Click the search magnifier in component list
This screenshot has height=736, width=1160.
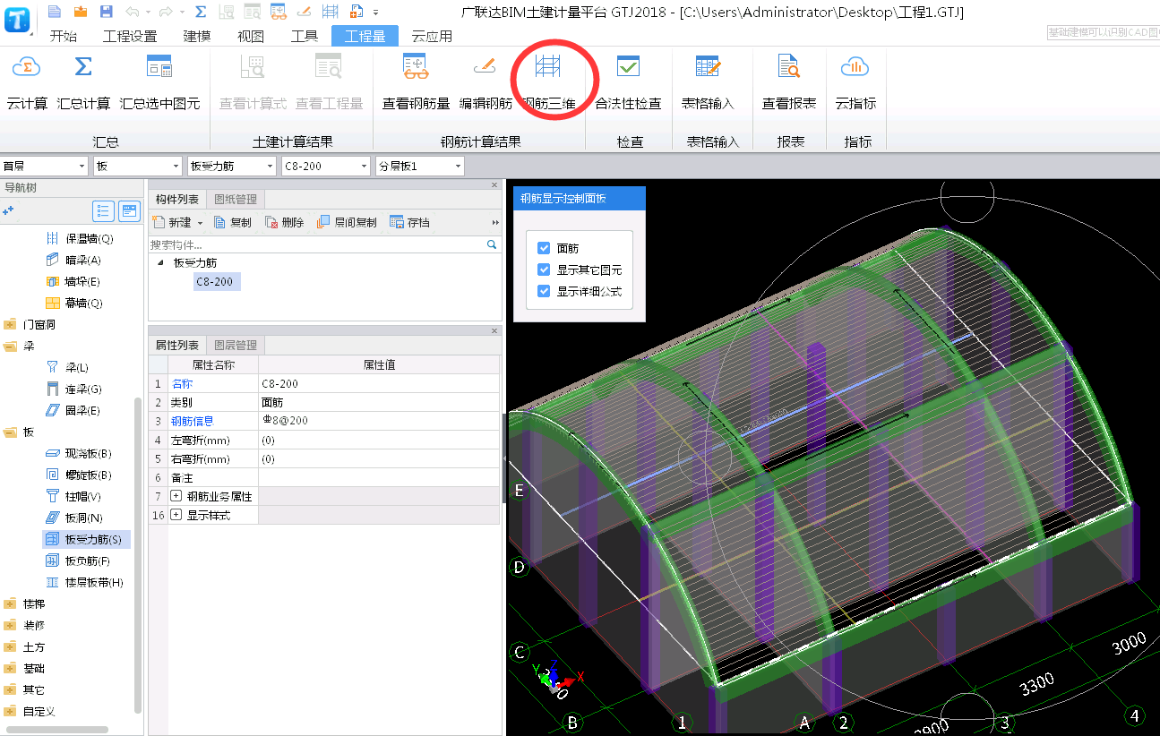point(492,244)
